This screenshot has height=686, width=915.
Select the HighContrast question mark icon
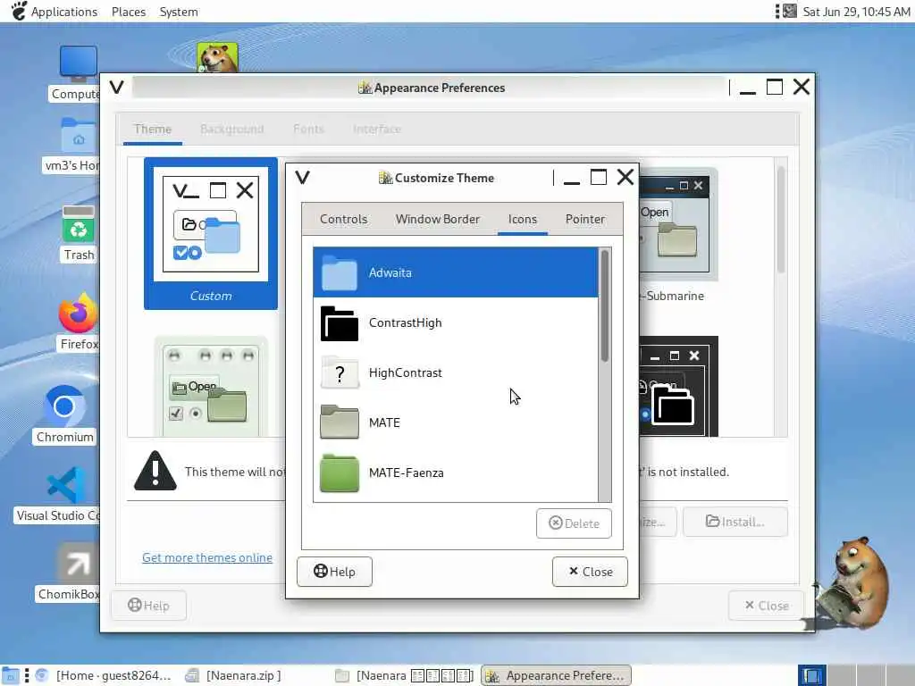point(340,372)
